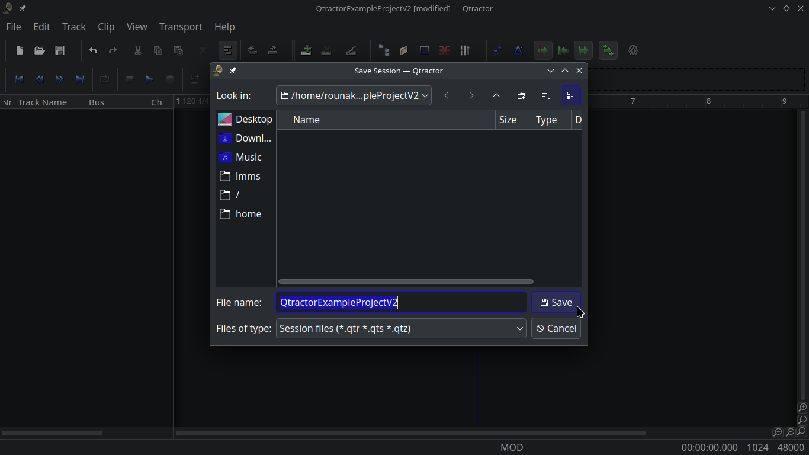Open the Track menu

(x=73, y=27)
